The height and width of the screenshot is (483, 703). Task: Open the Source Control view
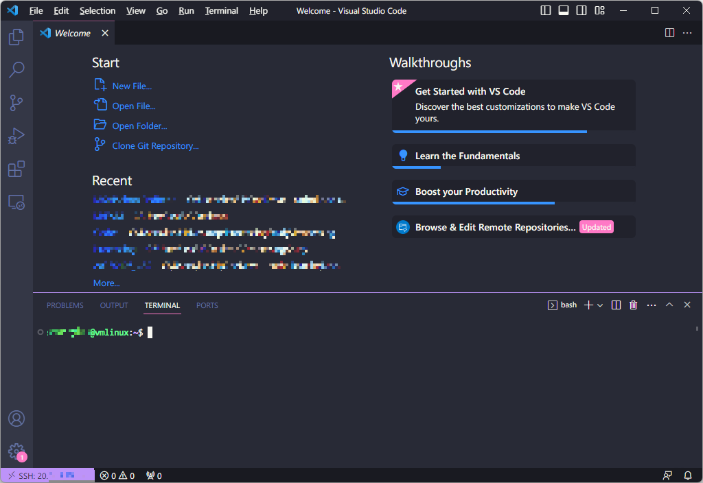click(16, 103)
